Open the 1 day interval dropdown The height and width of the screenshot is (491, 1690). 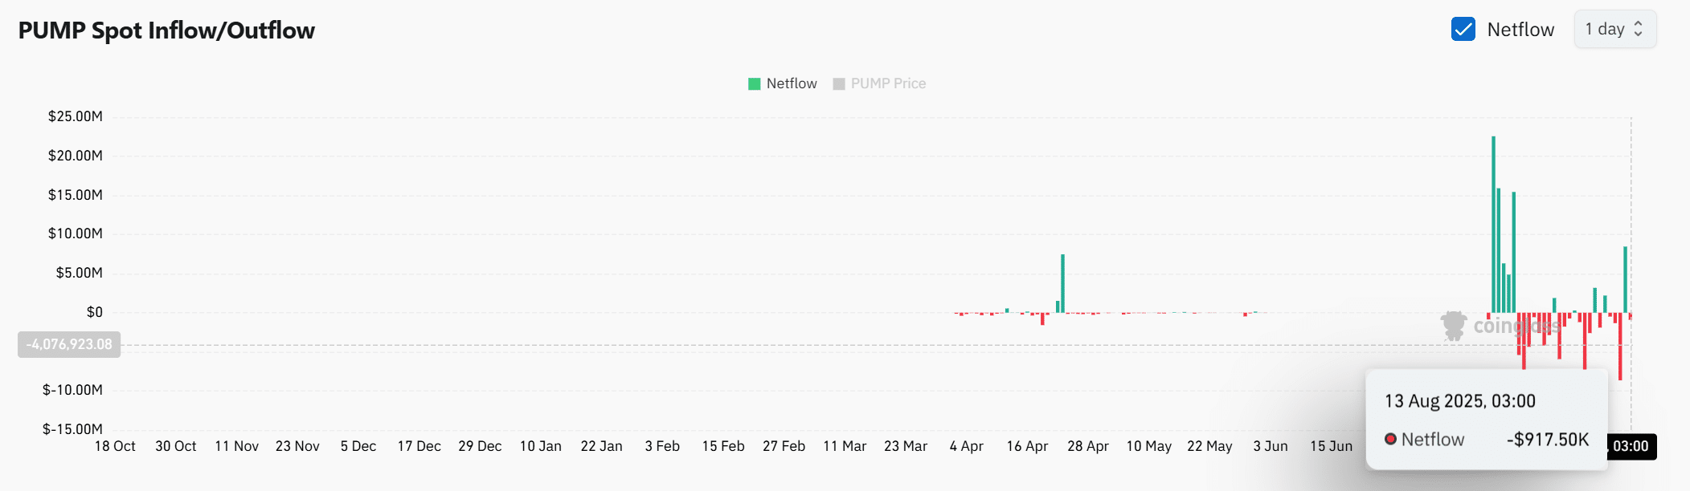click(x=1614, y=30)
